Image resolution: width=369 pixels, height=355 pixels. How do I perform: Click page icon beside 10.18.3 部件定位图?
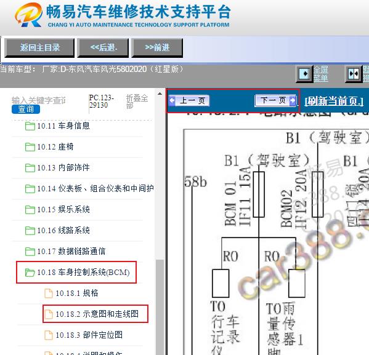(49, 335)
